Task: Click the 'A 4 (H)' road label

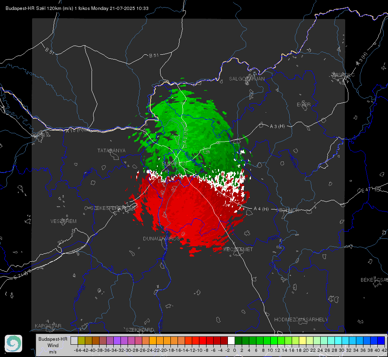Action: [261, 209]
